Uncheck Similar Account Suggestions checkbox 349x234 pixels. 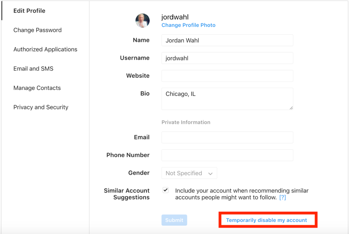(165, 190)
